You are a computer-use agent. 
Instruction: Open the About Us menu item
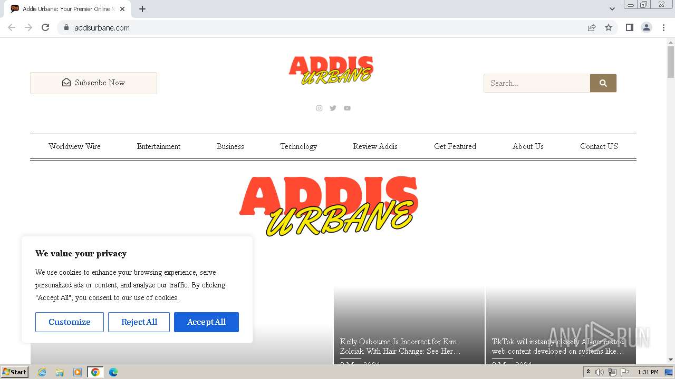pos(528,146)
